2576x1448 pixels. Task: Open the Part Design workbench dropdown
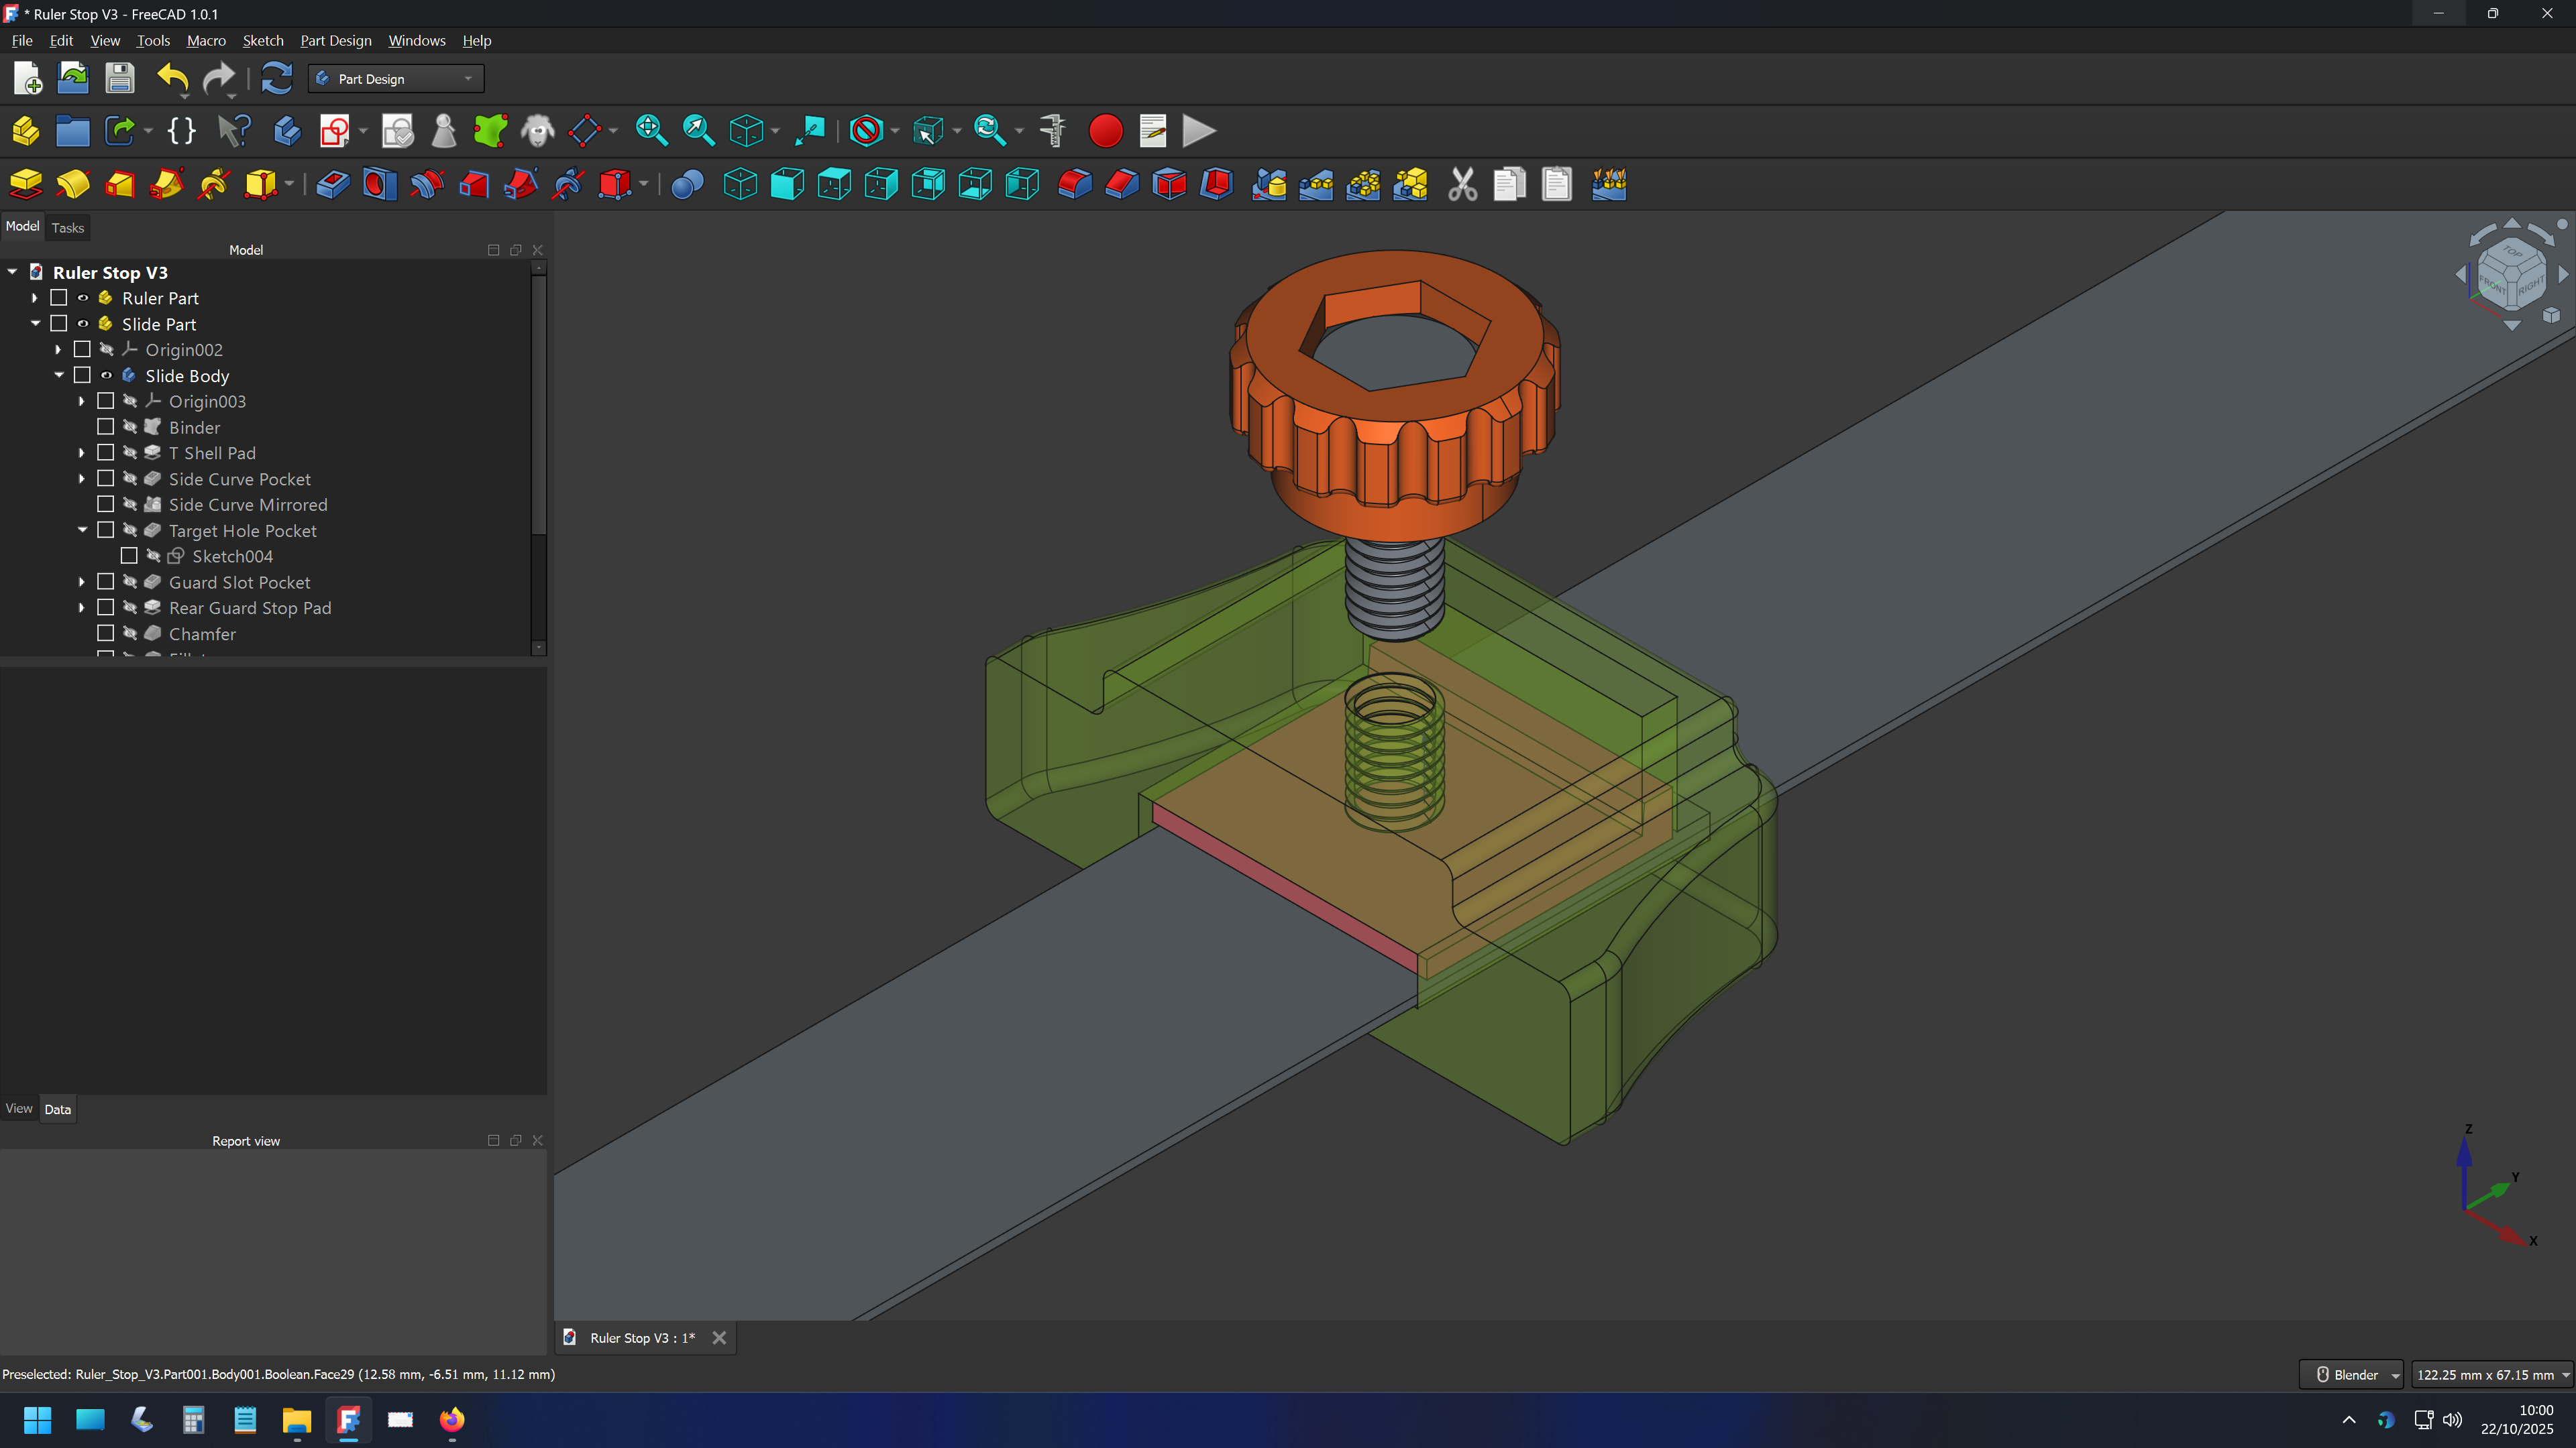[396, 79]
